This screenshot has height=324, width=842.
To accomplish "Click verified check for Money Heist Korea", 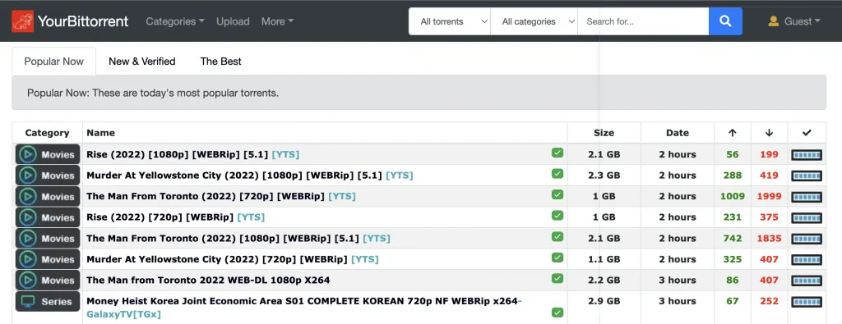I will [557, 313].
